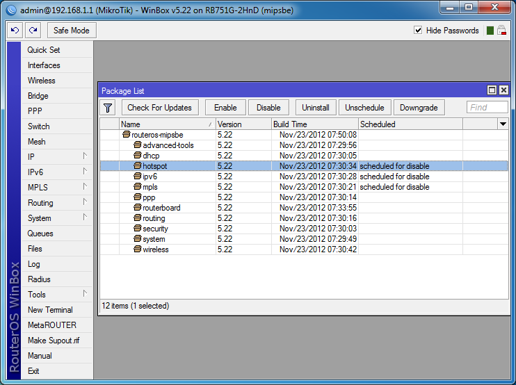The image size is (516, 385).
Task: Click the security package icon
Action: coord(137,228)
